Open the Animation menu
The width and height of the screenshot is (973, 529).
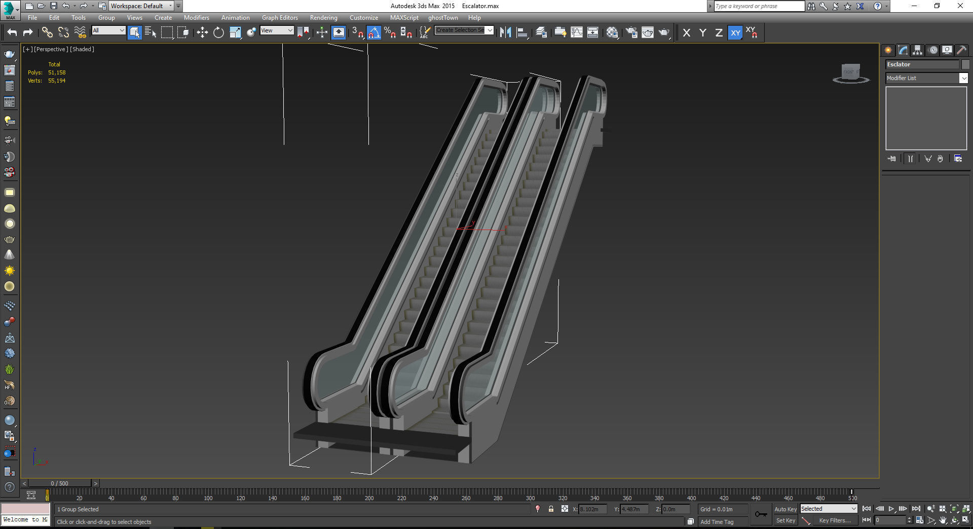coord(236,18)
